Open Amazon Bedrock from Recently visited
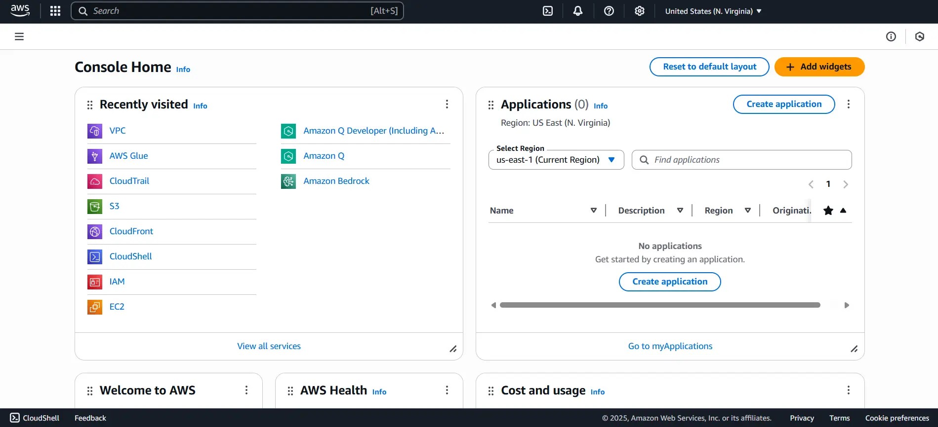The image size is (938, 427). pyautogui.click(x=336, y=181)
